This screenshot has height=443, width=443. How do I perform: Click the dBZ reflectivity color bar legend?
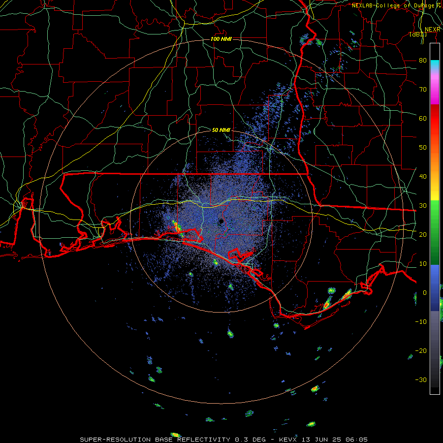pos(435,219)
